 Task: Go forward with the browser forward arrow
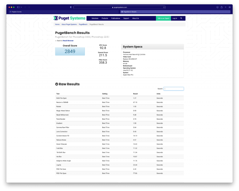coord(29,7)
